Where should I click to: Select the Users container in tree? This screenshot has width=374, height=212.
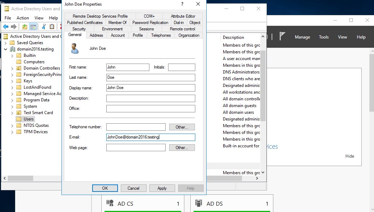coord(28,119)
